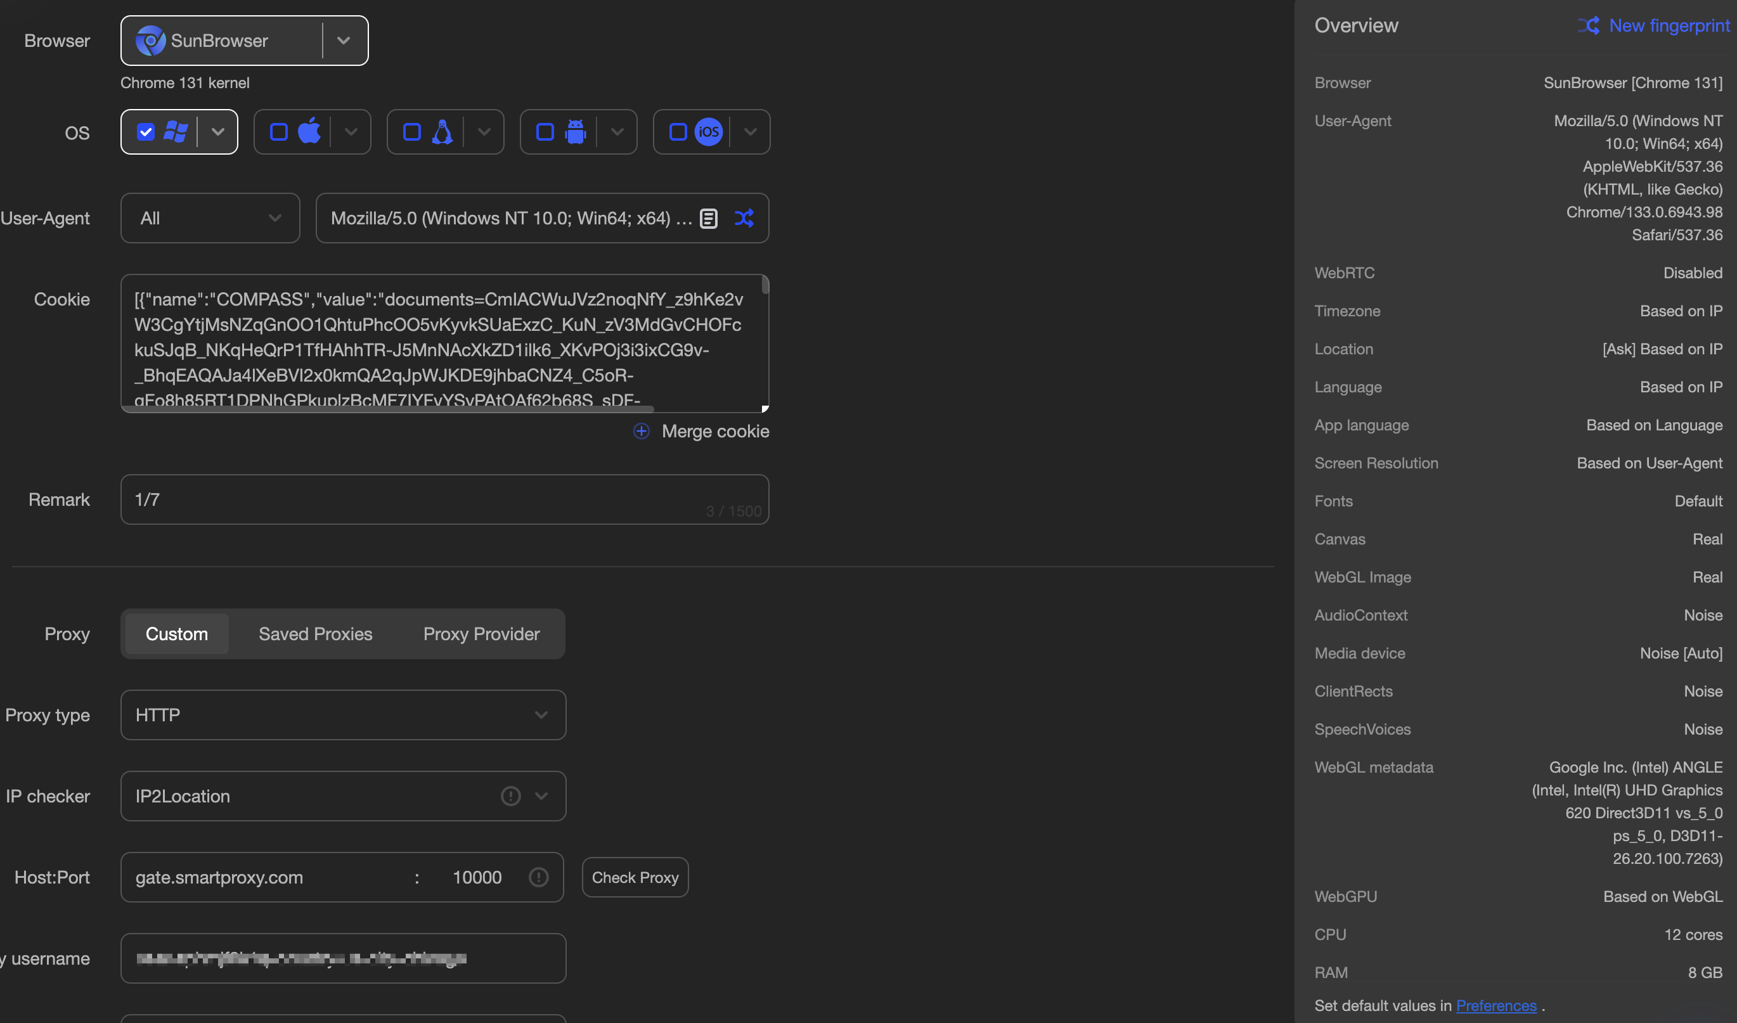
Task: Open the User-Agent list icon
Action: [x=709, y=219]
